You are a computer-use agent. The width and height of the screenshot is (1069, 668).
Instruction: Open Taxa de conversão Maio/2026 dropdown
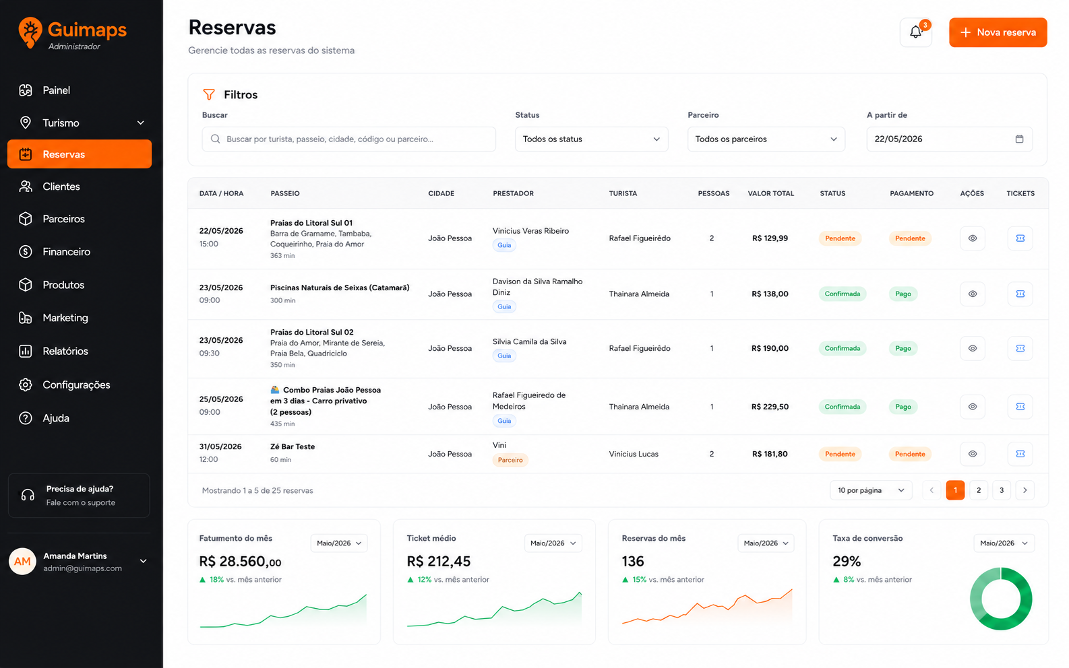tap(1004, 543)
